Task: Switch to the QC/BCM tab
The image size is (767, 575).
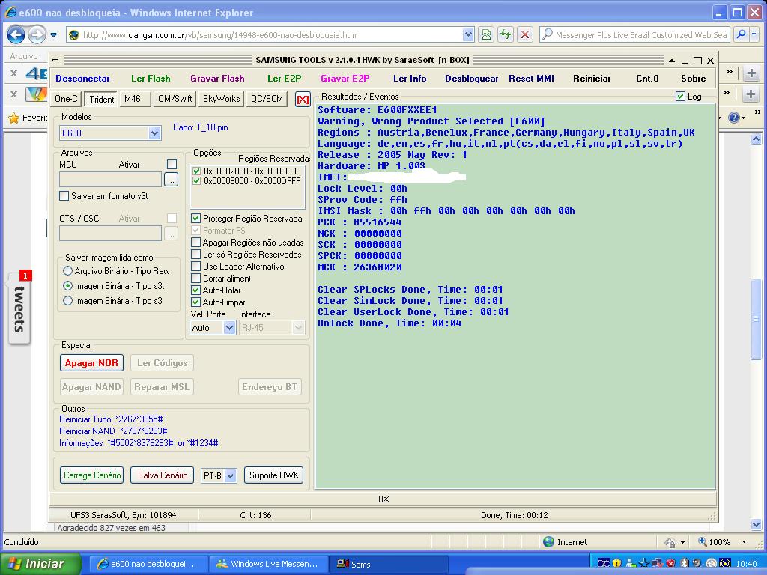Action: pyautogui.click(x=267, y=99)
